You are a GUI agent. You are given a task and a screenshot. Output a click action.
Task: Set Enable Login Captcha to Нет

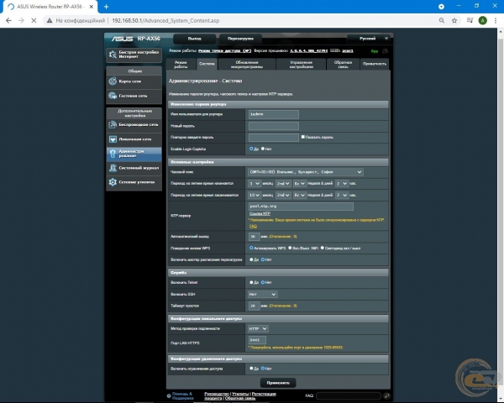[263, 149]
